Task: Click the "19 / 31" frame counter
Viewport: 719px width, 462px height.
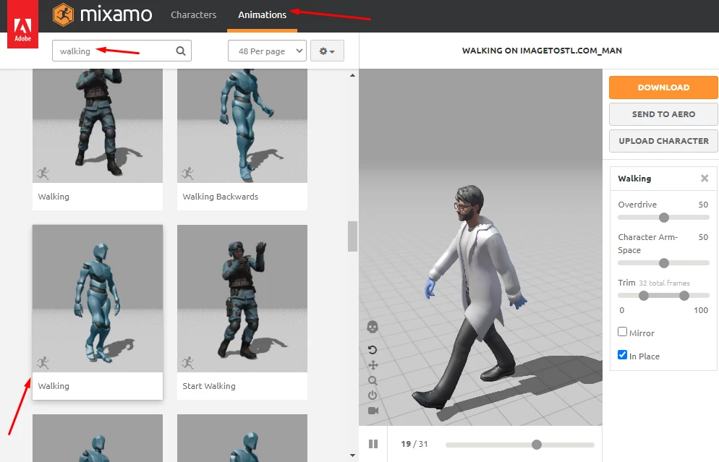Action: click(414, 444)
